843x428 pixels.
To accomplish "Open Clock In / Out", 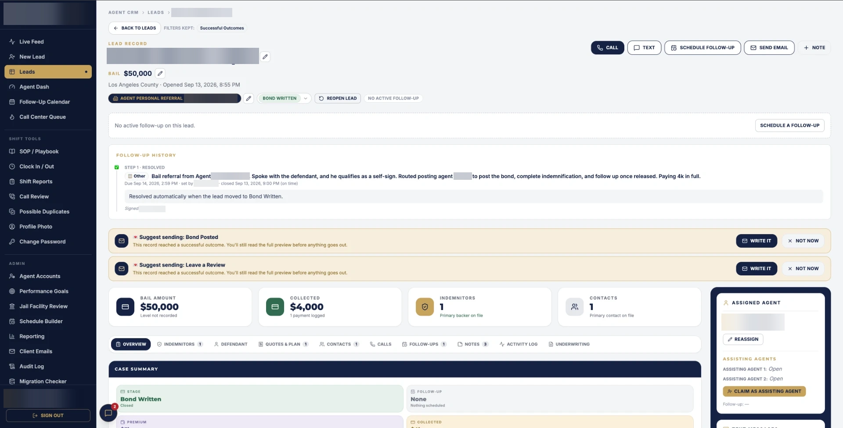I will click(x=48, y=166).
